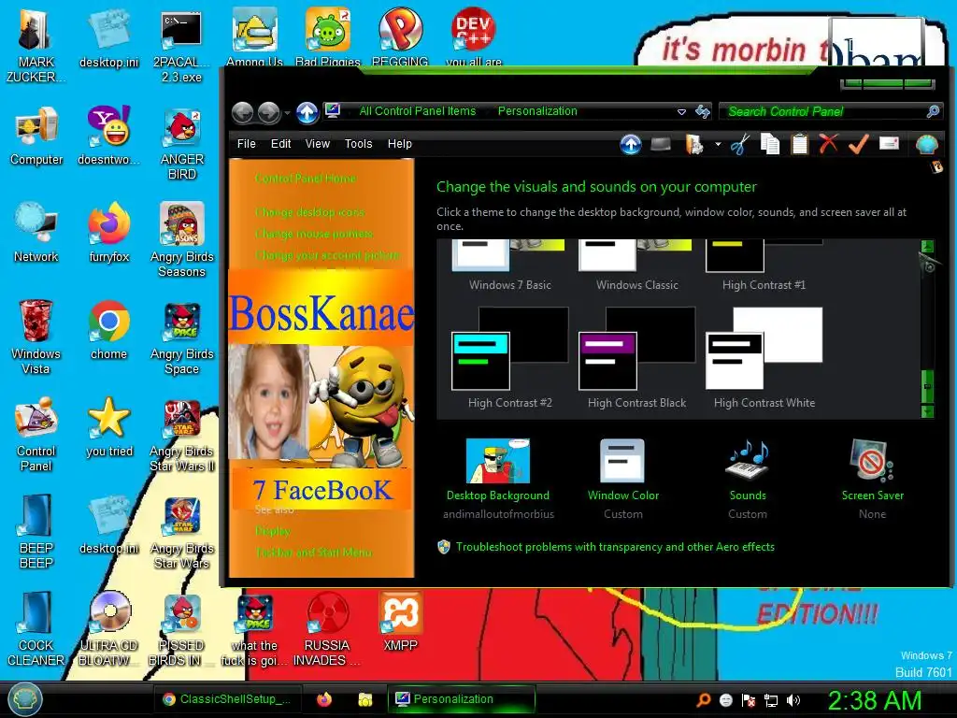Select the High Contrast #1 theme
957x718 pixels.
coord(764,266)
